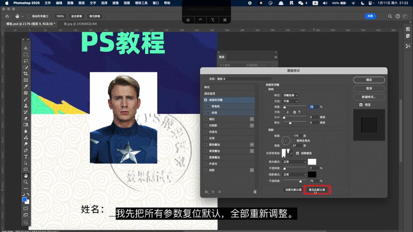Open the 文件 menu
This screenshot has height=232, width=413.
(x=48, y=3)
